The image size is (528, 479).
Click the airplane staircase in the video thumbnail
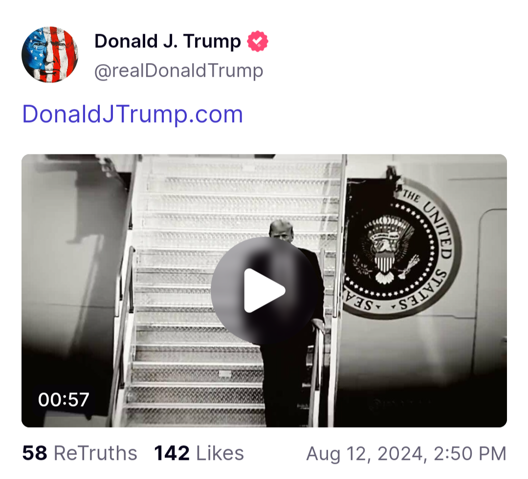click(232, 290)
